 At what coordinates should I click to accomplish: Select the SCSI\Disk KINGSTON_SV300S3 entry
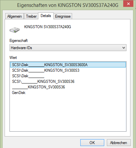(x=46, y=70)
